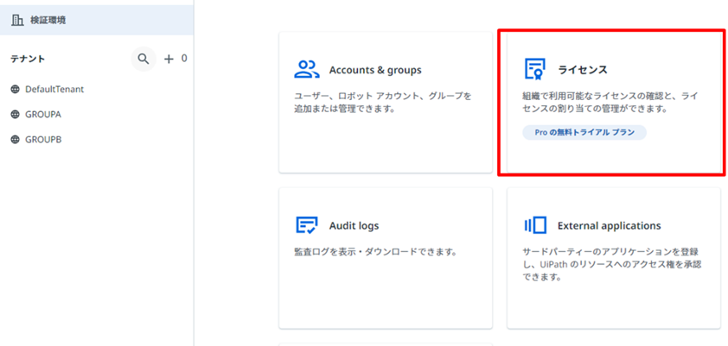Click the organization building icon beside 検証環境
The image size is (728, 346).
tap(17, 20)
